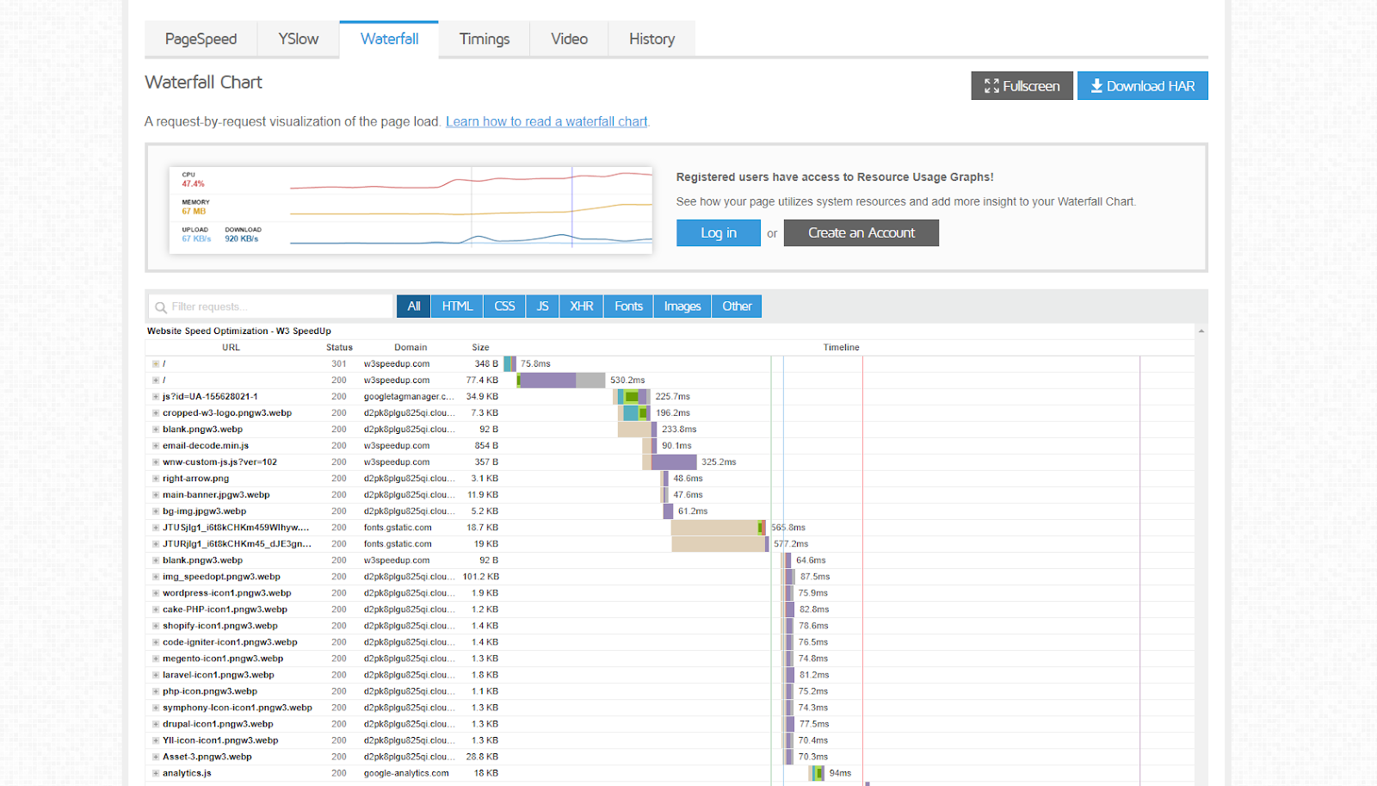The width and height of the screenshot is (1377, 786).
Task: Show only XHR requests
Action: [581, 306]
